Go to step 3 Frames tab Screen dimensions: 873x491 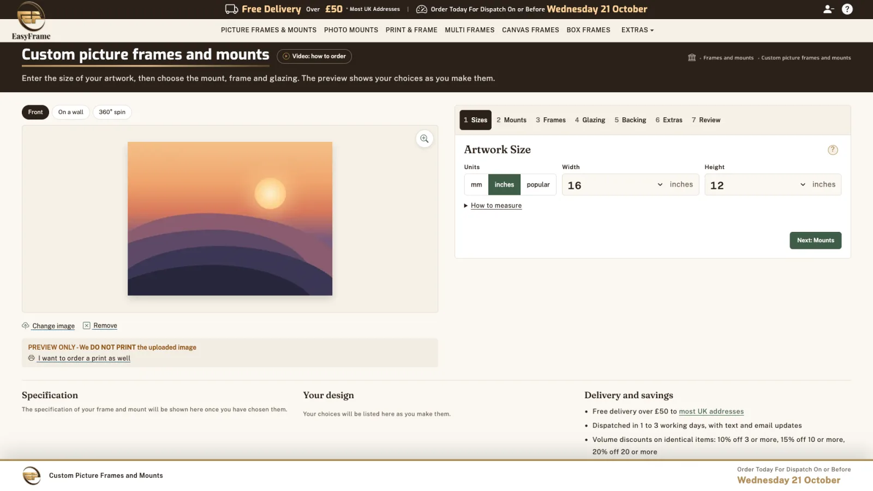click(551, 120)
